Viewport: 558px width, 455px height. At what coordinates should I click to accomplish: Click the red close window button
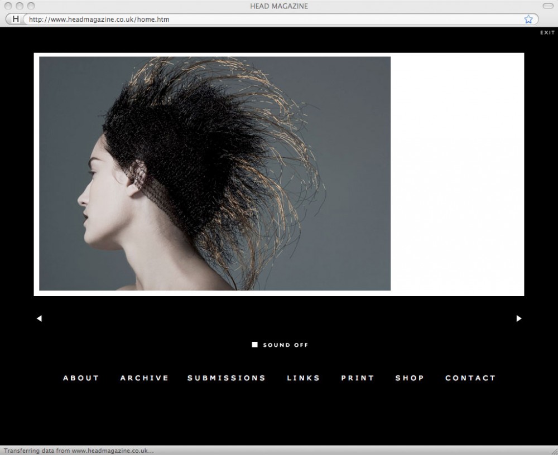click(8, 6)
